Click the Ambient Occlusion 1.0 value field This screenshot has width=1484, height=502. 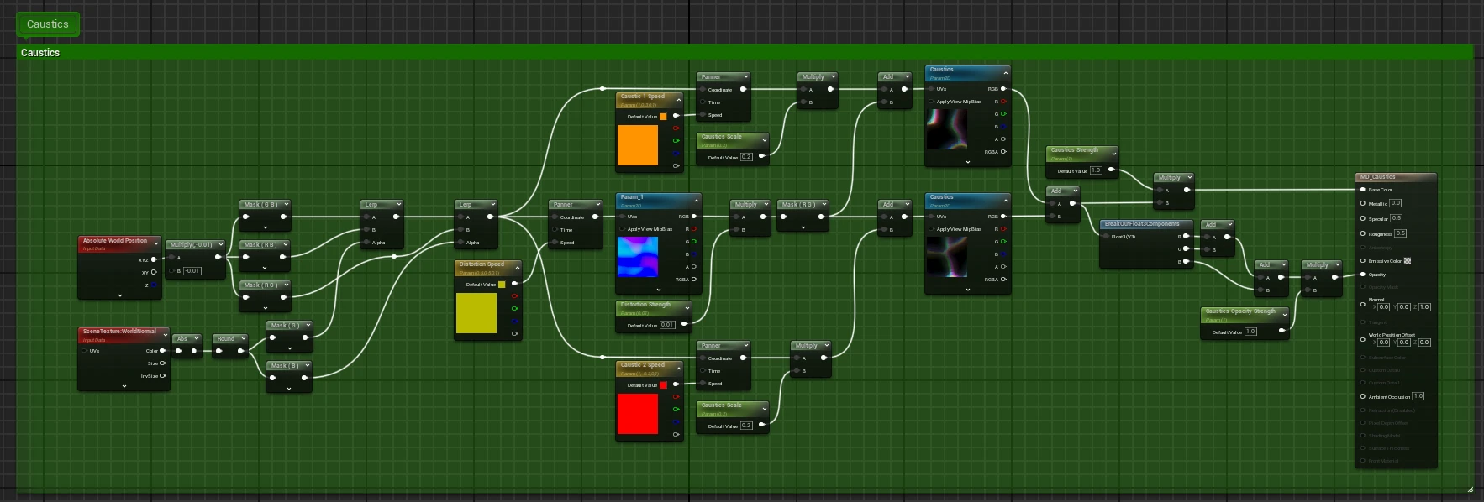click(1418, 396)
